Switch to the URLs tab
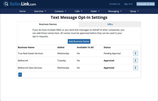The image size is (158, 101). tap(110, 24)
